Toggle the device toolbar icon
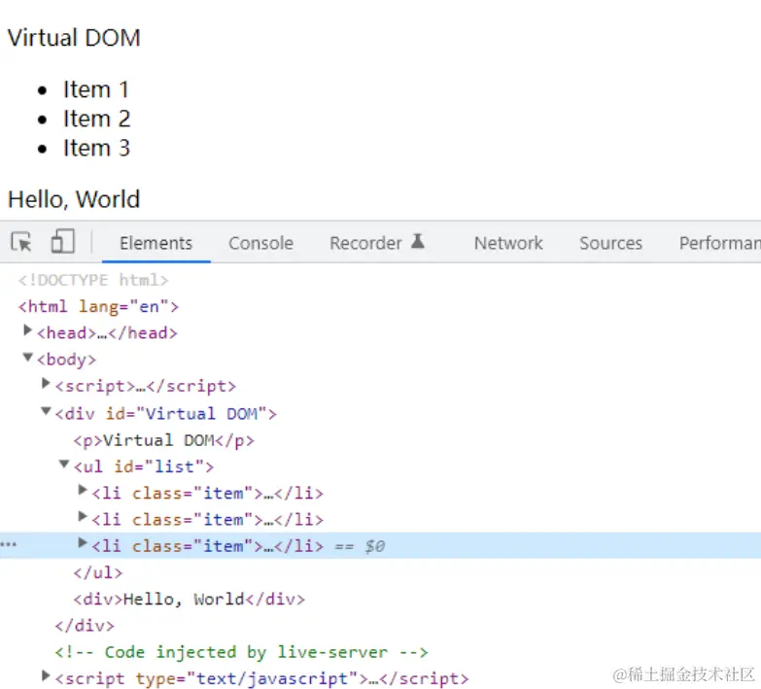 coord(62,241)
